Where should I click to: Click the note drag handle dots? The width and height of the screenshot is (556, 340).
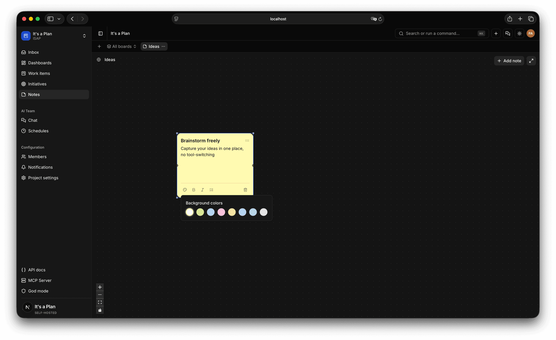247,141
